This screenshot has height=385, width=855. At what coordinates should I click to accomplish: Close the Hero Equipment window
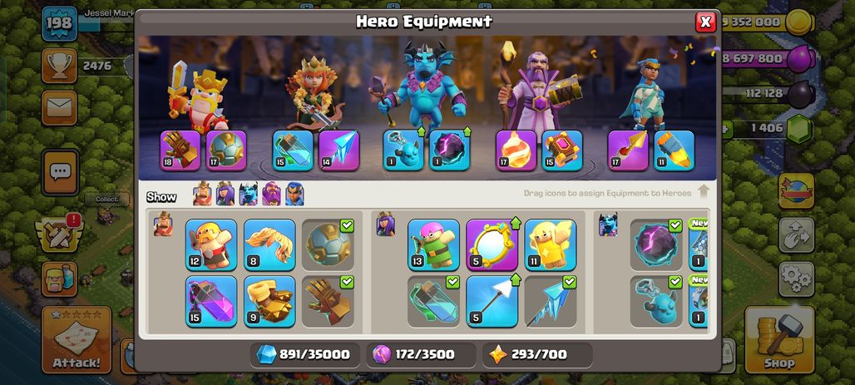point(705,22)
